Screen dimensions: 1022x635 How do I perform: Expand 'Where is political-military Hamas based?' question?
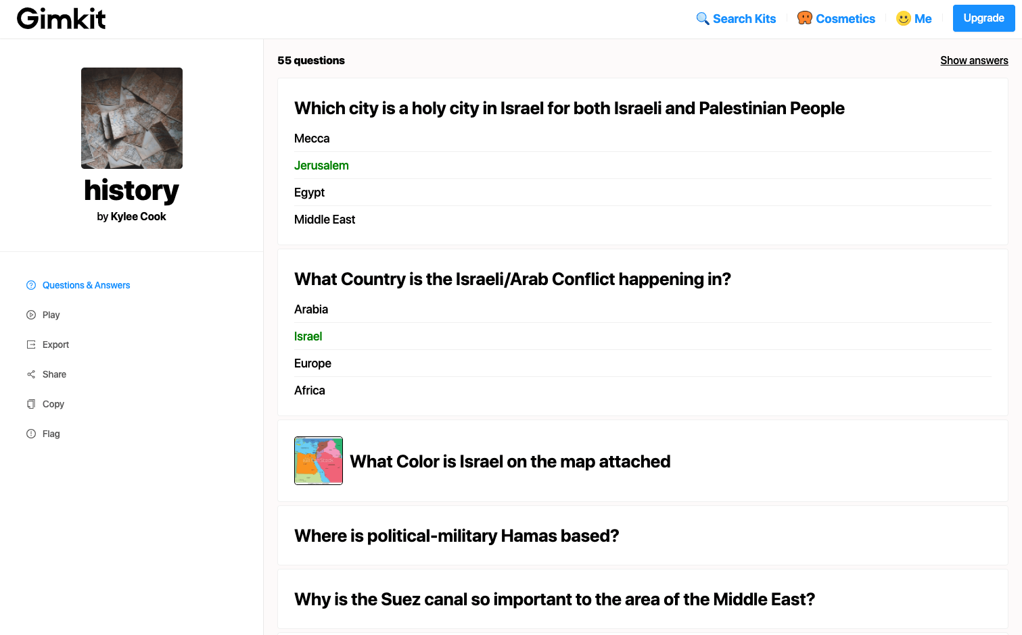643,536
